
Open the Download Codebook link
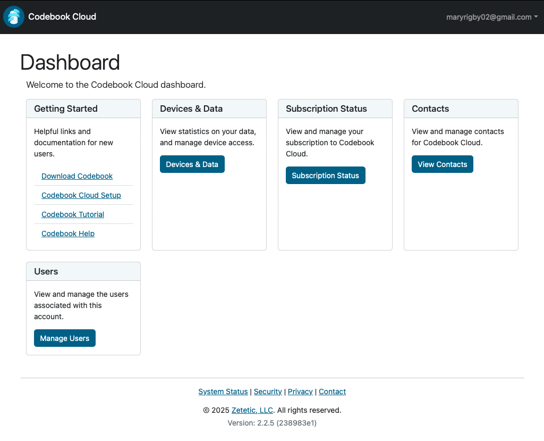point(76,176)
